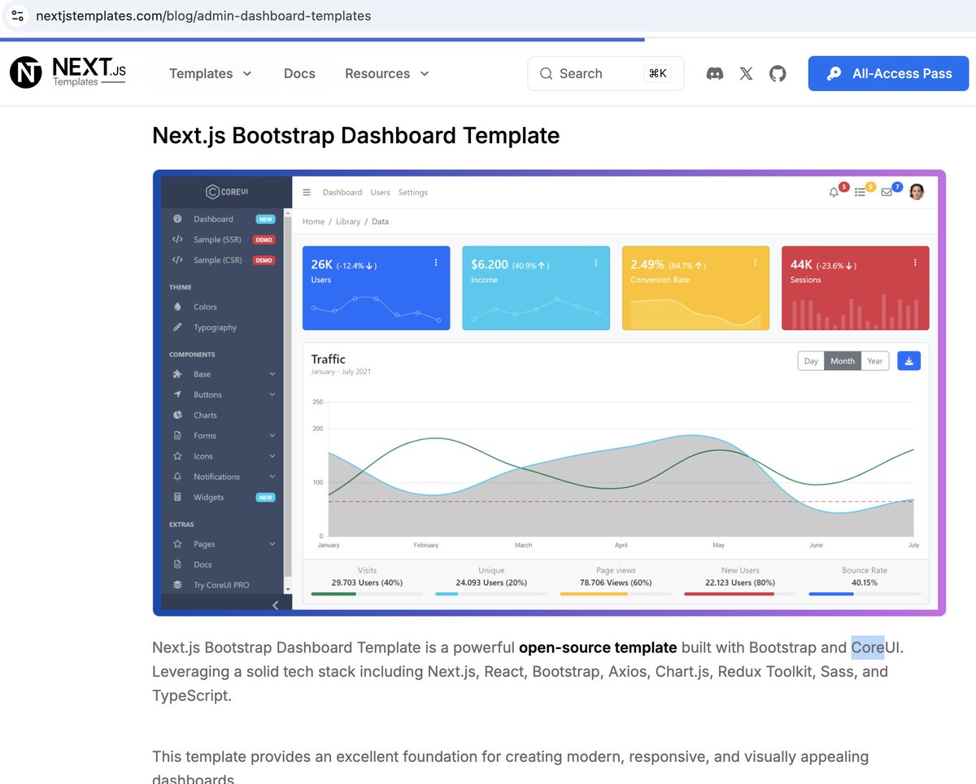Click the code icon next to Sample (CSR)
Viewport: 976px width, 784px height.
point(177,260)
